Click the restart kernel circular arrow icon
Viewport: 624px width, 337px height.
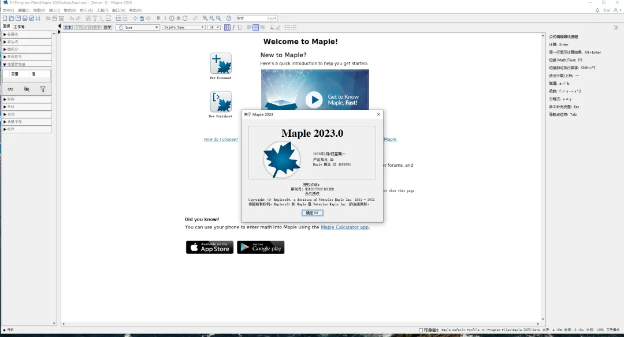pyautogui.click(x=185, y=18)
